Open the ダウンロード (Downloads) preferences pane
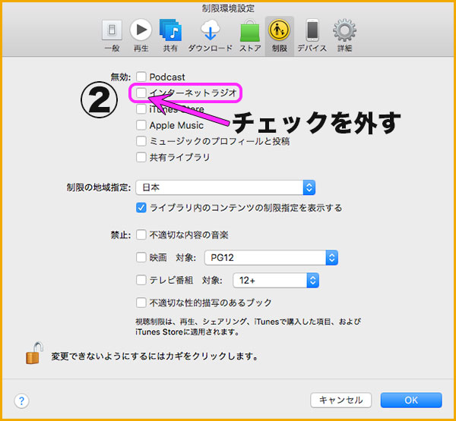456x421 pixels. pyautogui.click(x=210, y=35)
